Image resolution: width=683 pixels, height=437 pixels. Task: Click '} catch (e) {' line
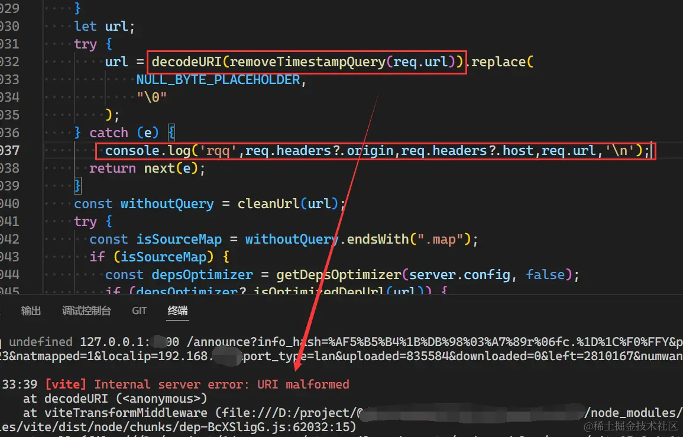[x=125, y=133]
